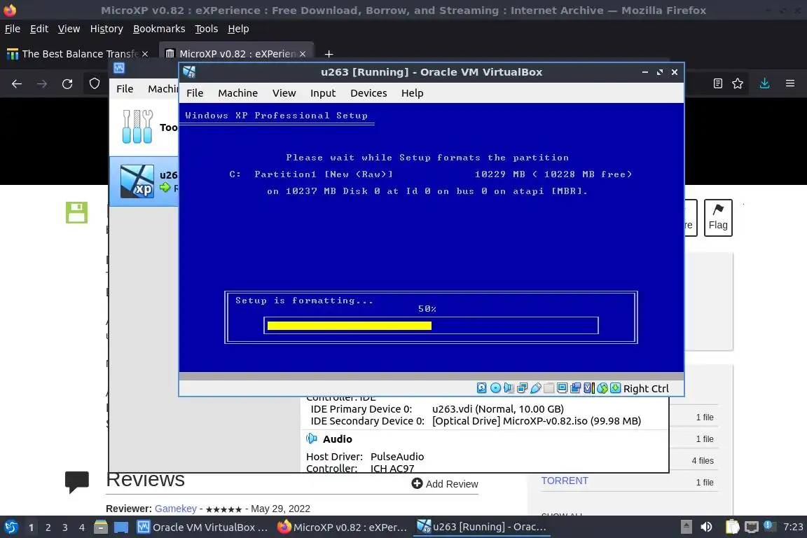Viewport: 807px width, 538px height.
Task: Click the Flag button on archive page
Action: click(x=718, y=218)
